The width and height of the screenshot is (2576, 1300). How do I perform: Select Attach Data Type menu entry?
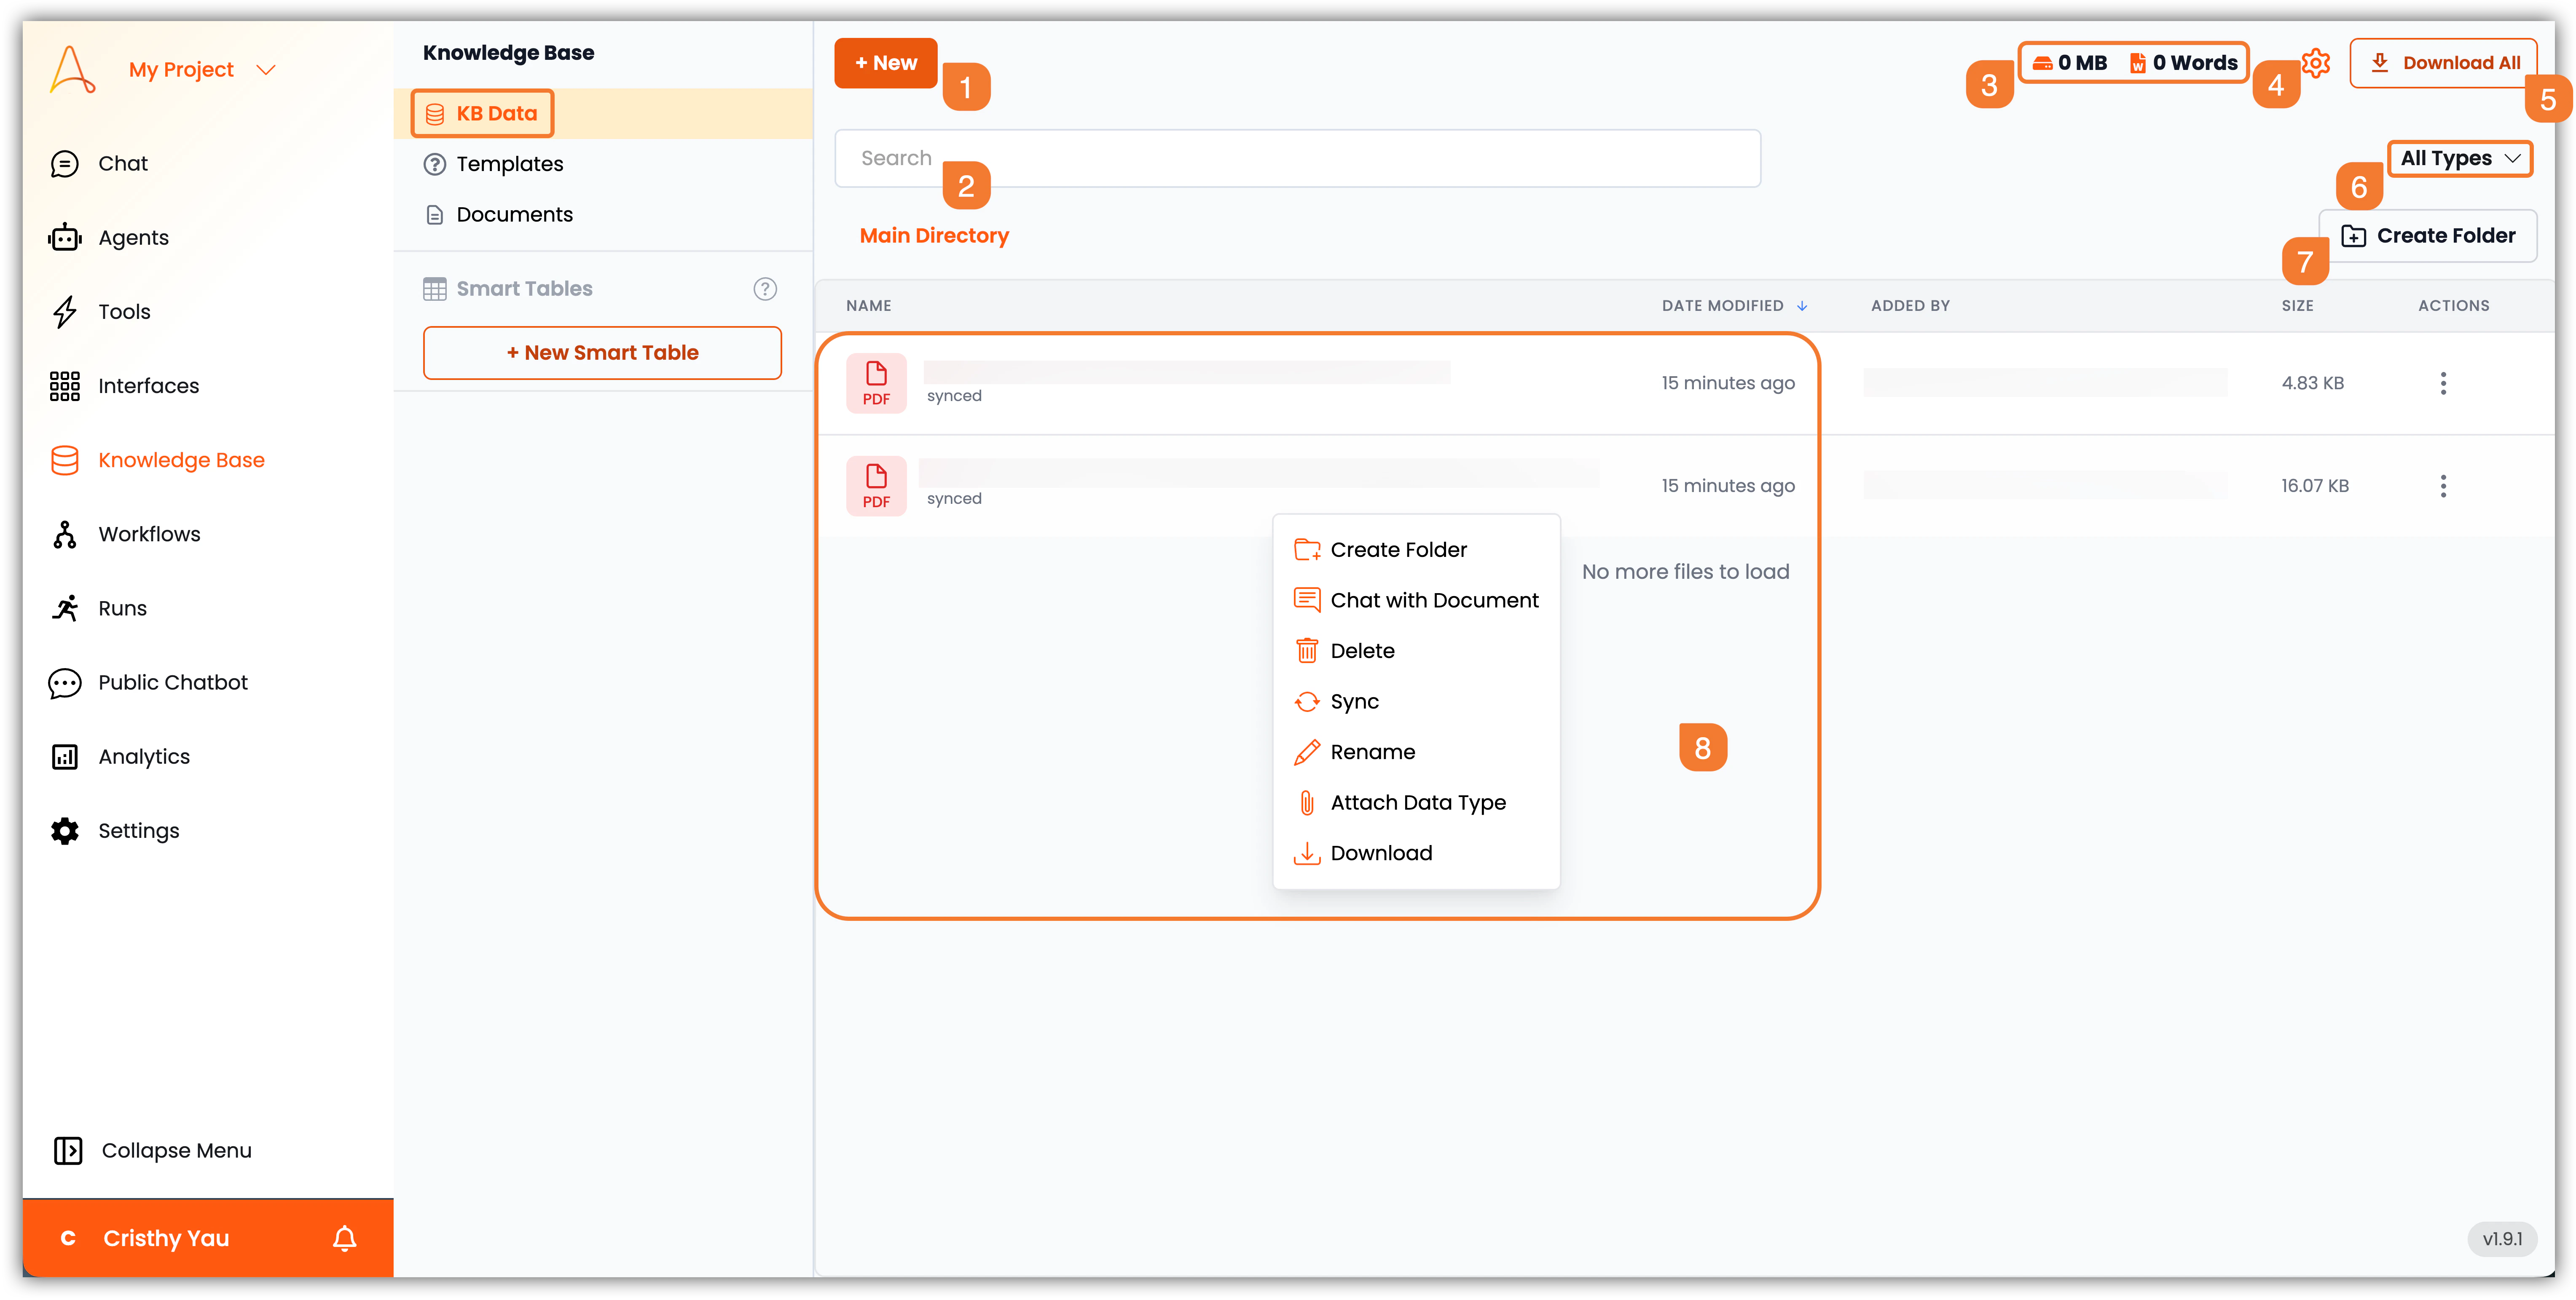[1417, 802]
